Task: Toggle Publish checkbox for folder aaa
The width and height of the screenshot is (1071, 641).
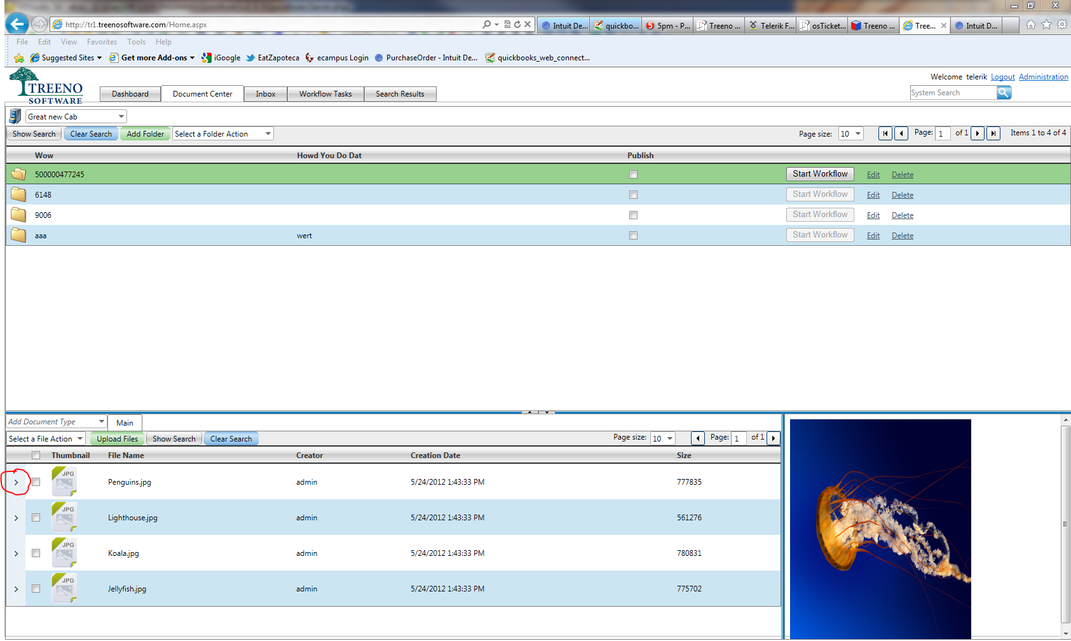Action: (x=633, y=235)
